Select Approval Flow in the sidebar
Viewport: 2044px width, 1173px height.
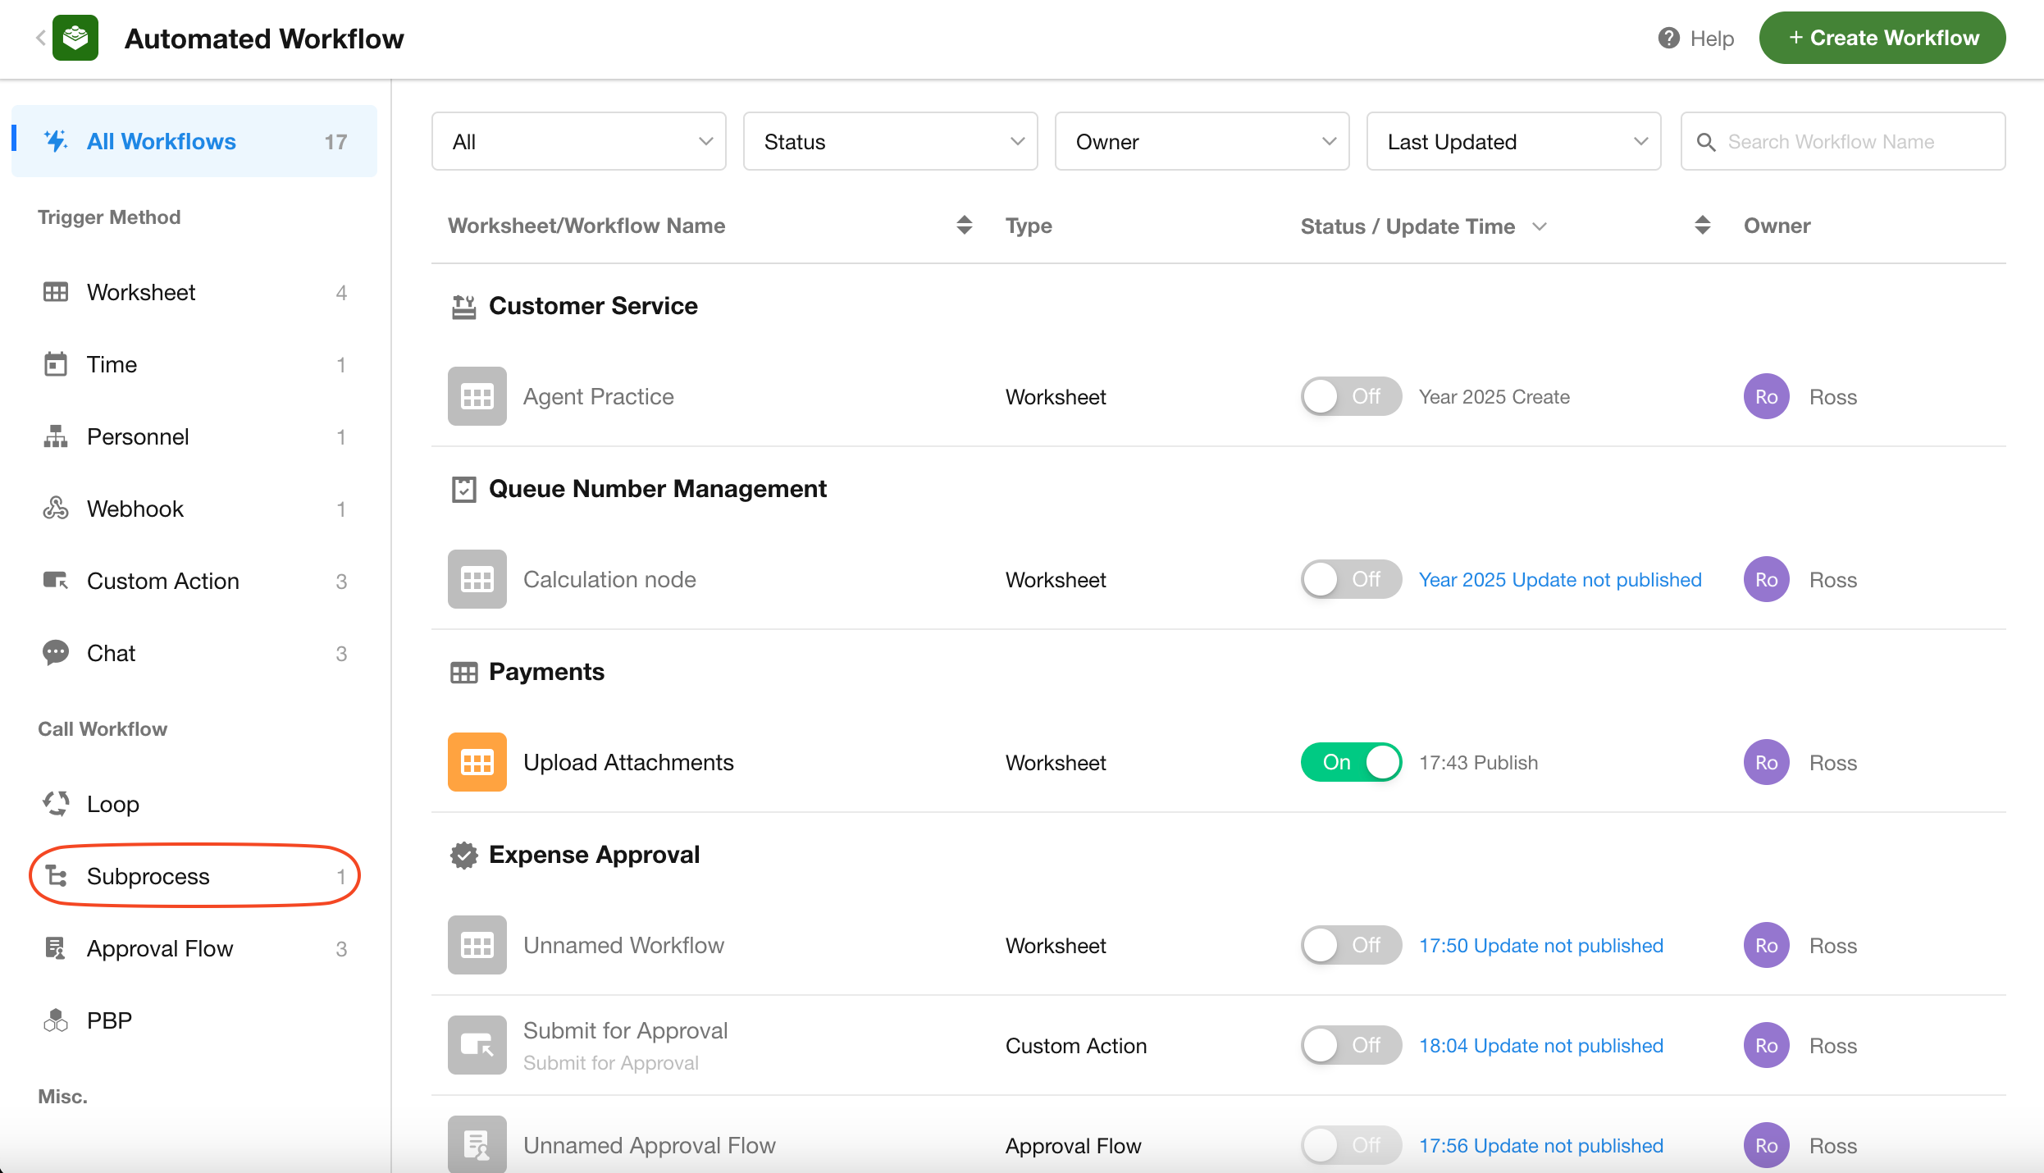click(160, 948)
